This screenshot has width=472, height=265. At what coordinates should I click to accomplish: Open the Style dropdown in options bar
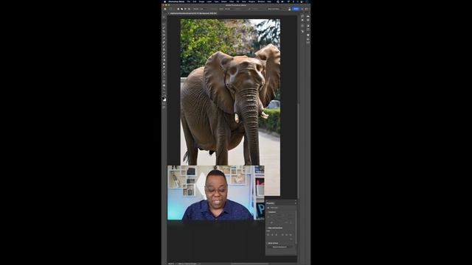[229, 9]
